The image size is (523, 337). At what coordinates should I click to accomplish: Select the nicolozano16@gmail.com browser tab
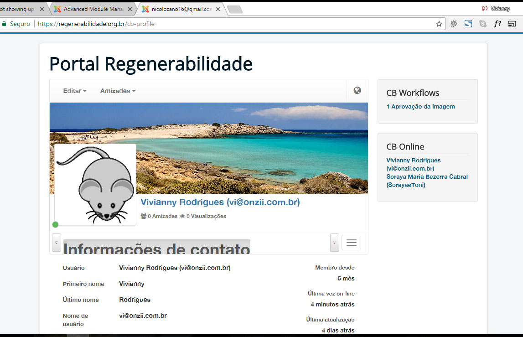point(182,9)
